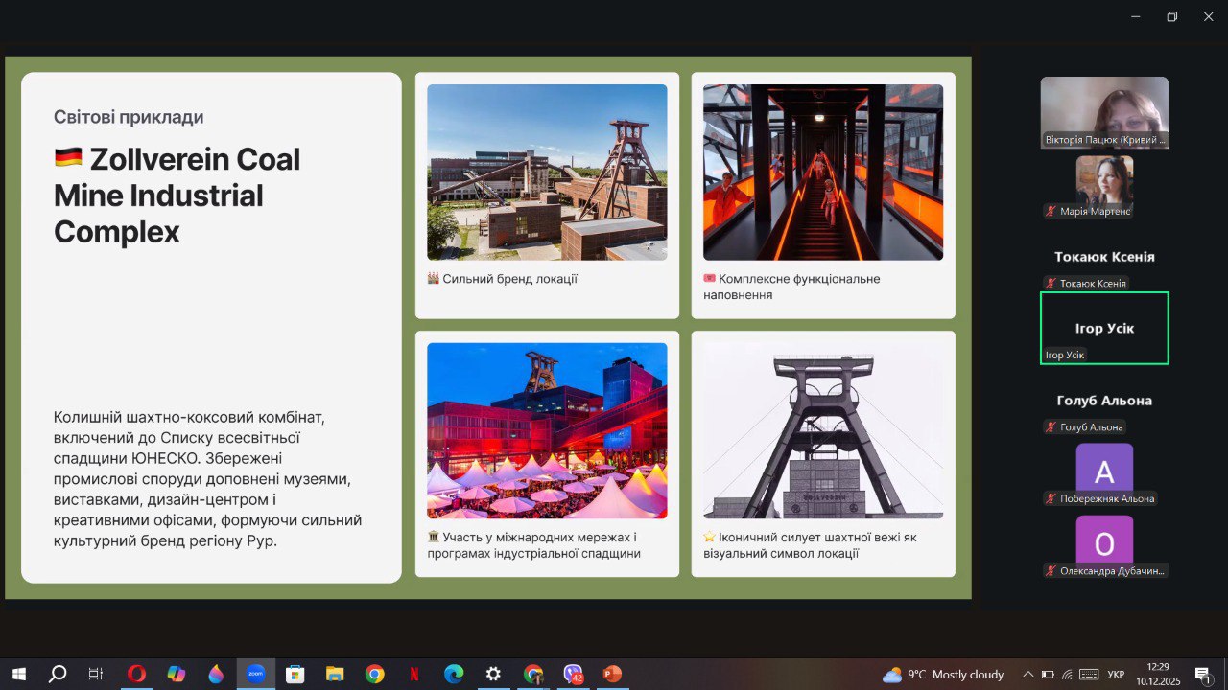Viewport: 1228px width, 690px height.
Task: Toggle the touch keyboard tray icon
Action: pos(1089,675)
